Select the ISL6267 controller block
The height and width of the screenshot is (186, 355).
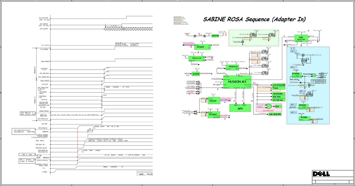pyautogui.click(x=214, y=115)
